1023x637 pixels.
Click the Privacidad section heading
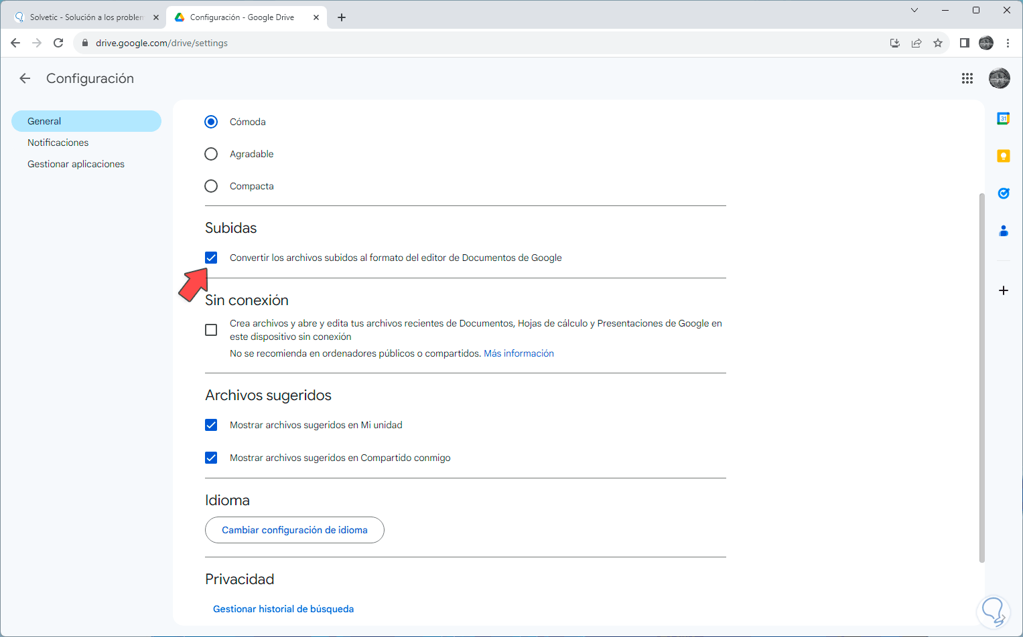239,579
